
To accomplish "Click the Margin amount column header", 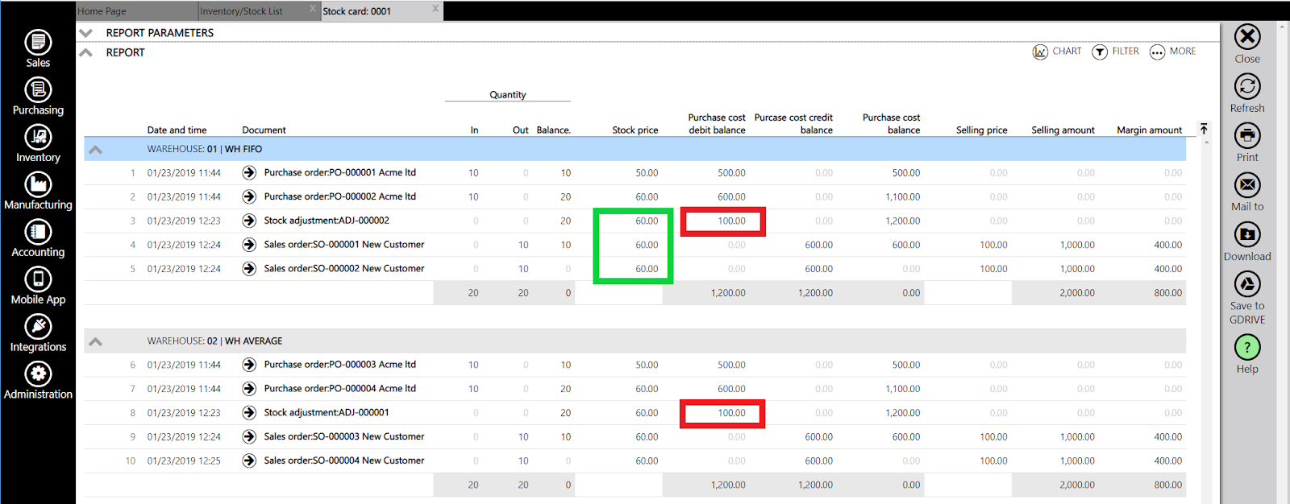I will click(1150, 130).
